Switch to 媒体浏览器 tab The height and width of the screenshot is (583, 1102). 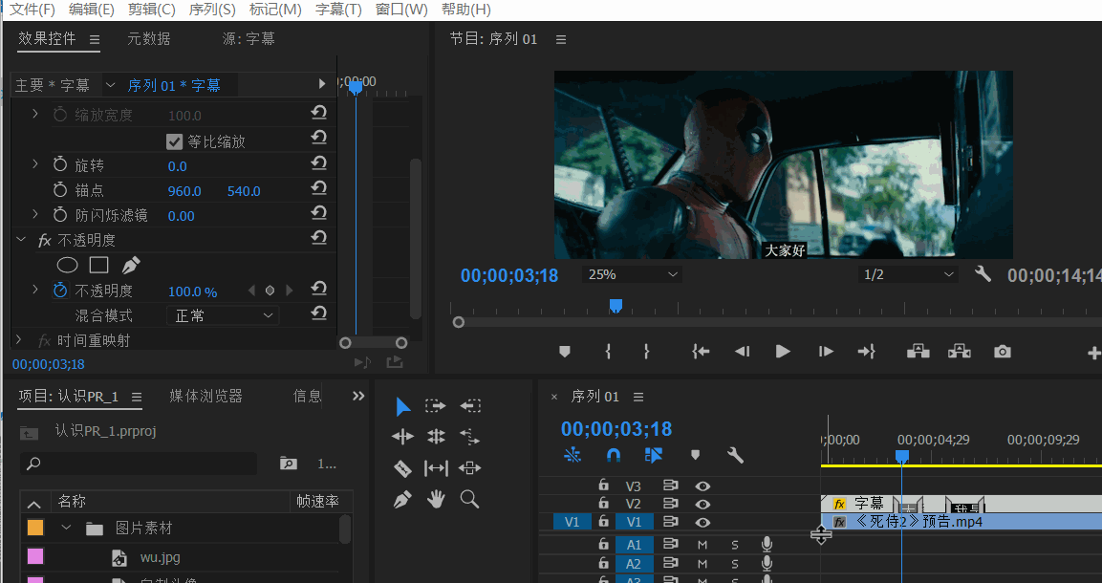coord(205,397)
